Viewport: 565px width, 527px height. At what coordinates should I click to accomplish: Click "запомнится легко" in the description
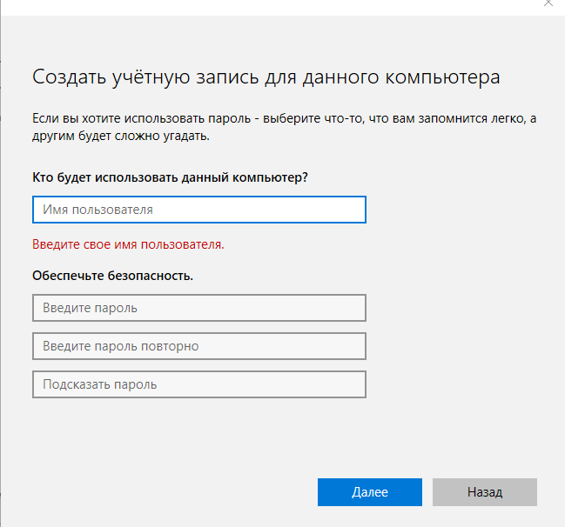click(x=478, y=117)
